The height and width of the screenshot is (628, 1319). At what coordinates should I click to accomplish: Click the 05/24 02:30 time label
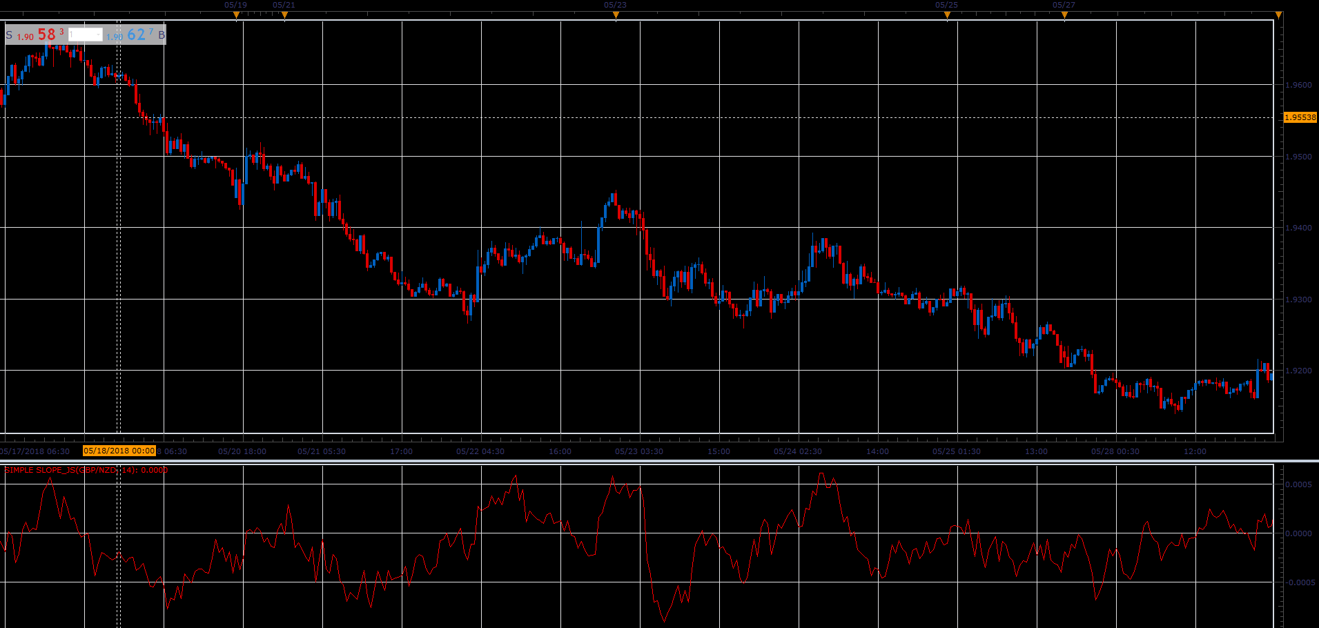[x=798, y=451]
